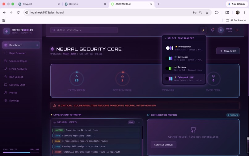The width and height of the screenshot is (249, 156).
Task: Open Scanned Repos in the sidebar
Action: pyautogui.click(x=21, y=61)
